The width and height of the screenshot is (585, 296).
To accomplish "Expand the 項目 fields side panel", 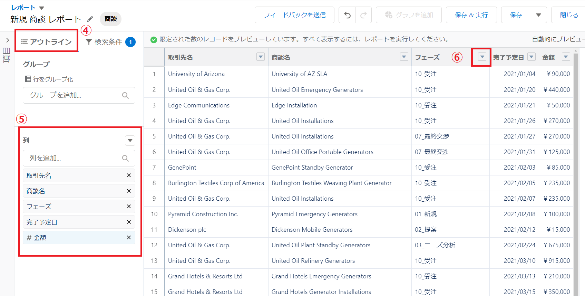I will [x=7, y=40].
